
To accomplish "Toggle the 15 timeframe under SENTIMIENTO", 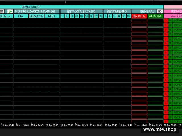I will (x=115, y=16).
